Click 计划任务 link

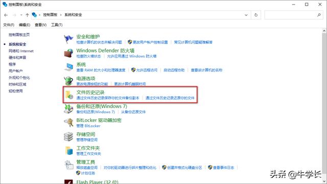coord(88,173)
